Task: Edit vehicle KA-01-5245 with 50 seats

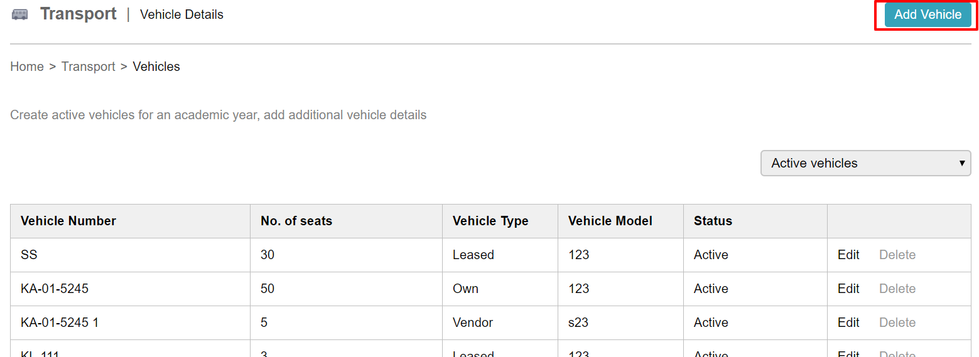Action: [x=848, y=289]
